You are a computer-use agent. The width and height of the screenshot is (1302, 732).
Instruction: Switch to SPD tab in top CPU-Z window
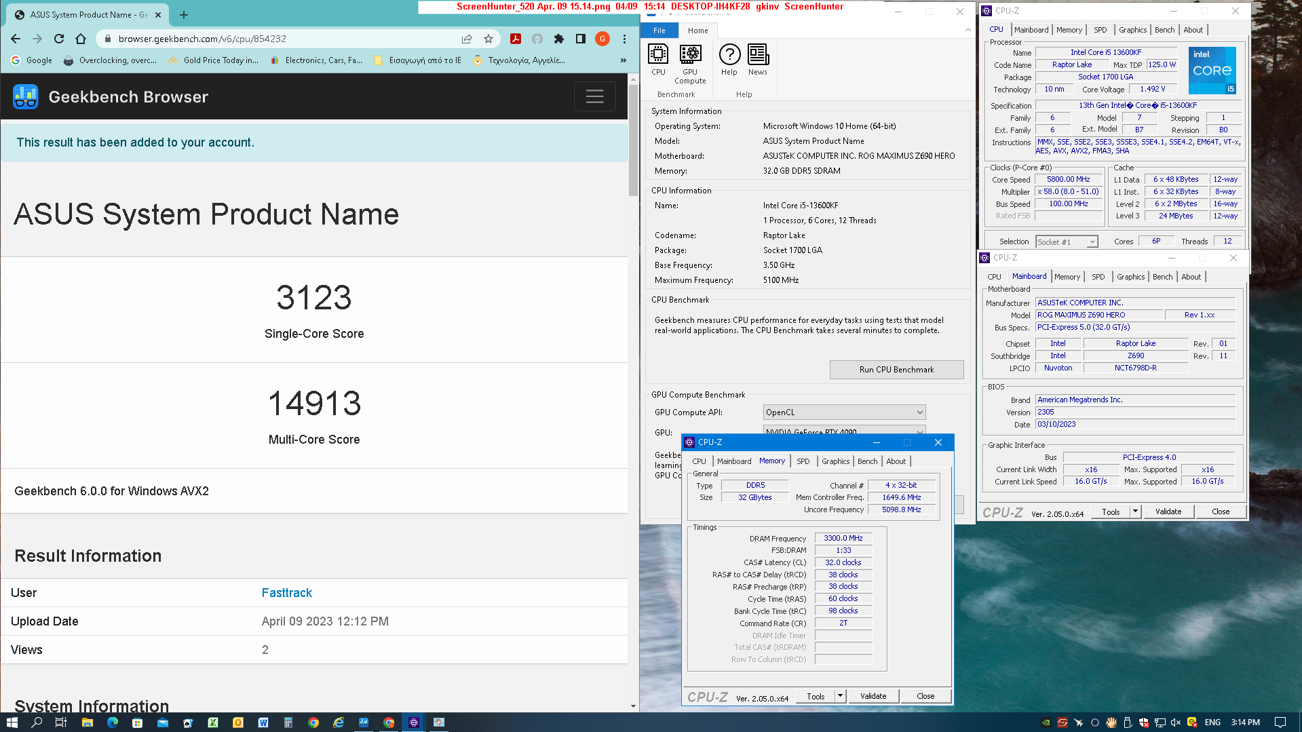click(1100, 30)
